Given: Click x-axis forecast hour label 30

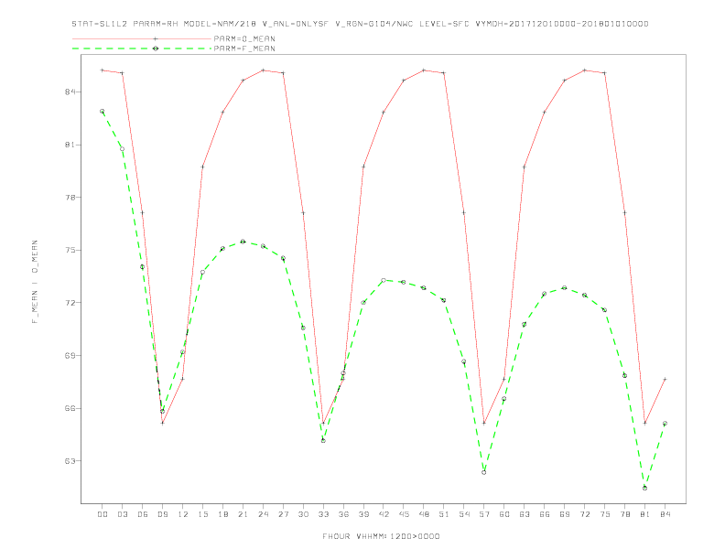Looking at the screenshot, I should (303, 514).
